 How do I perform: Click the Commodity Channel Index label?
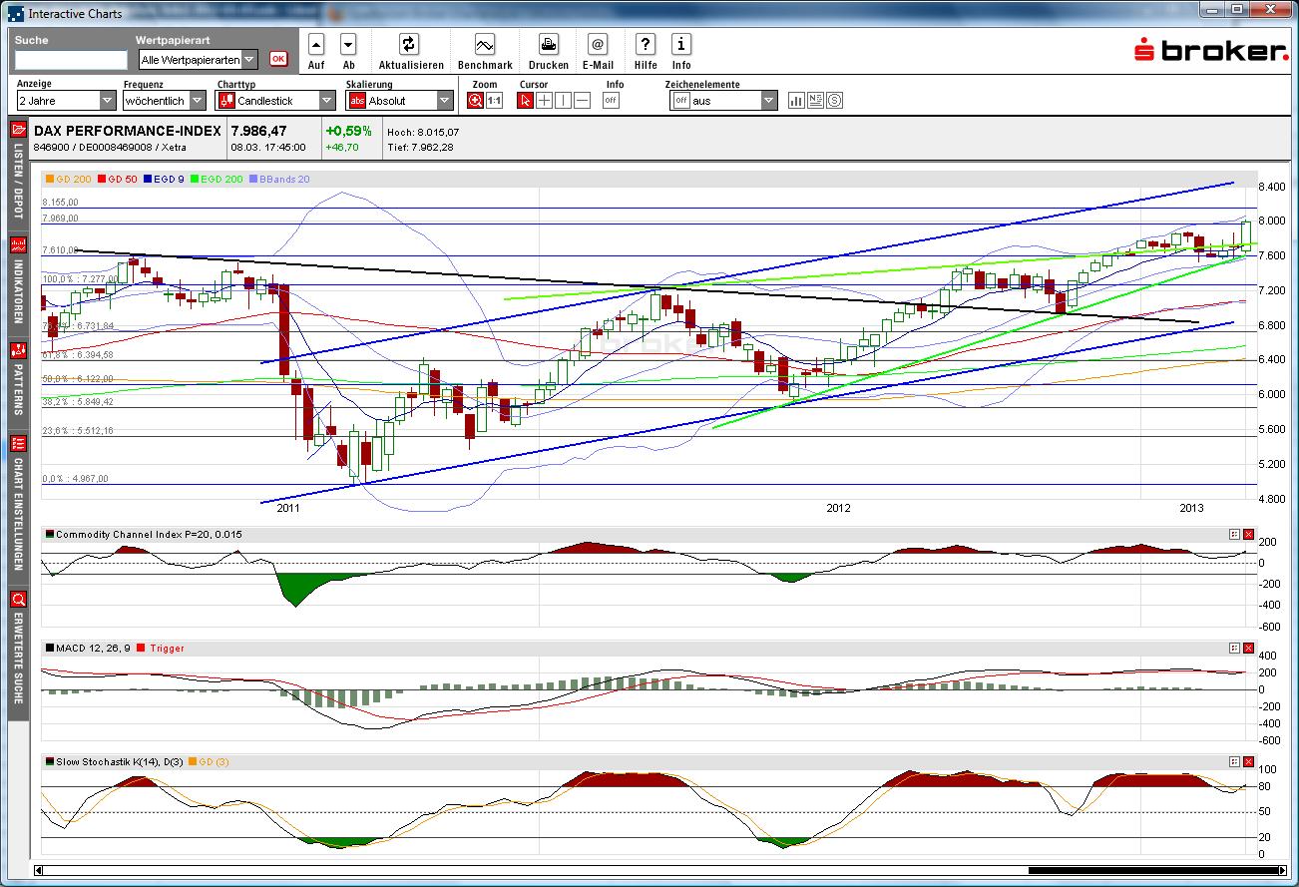149,535
